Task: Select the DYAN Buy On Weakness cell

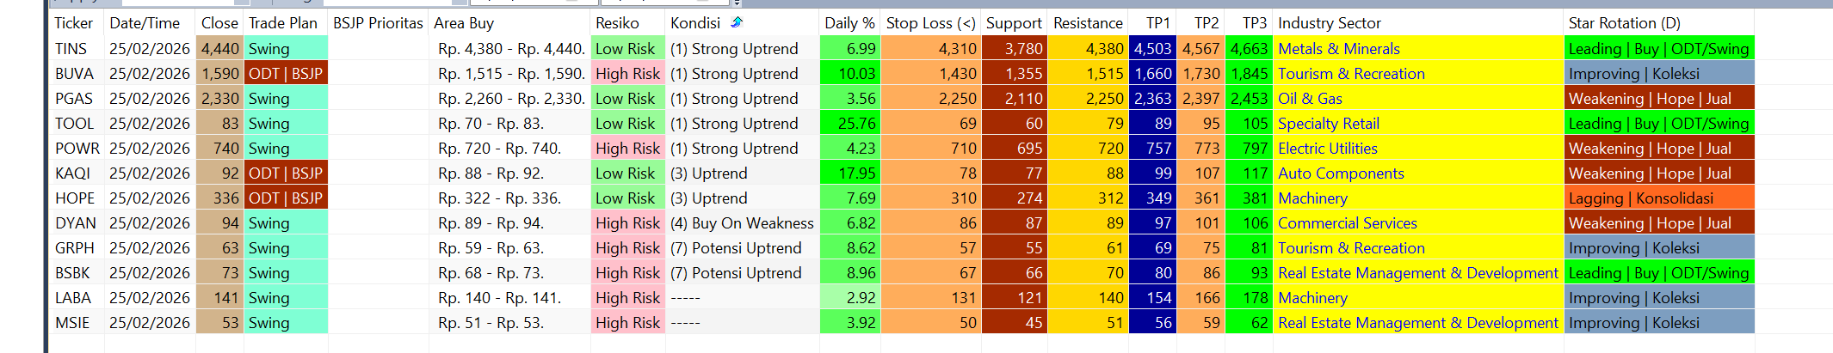Action: (741, 223)
